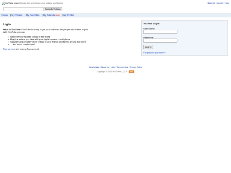
Task: Open the Log In link at top right
Action: 220,3
